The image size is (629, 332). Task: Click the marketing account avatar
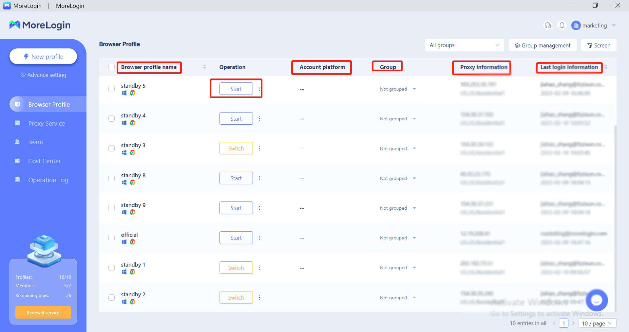[576, 26]
